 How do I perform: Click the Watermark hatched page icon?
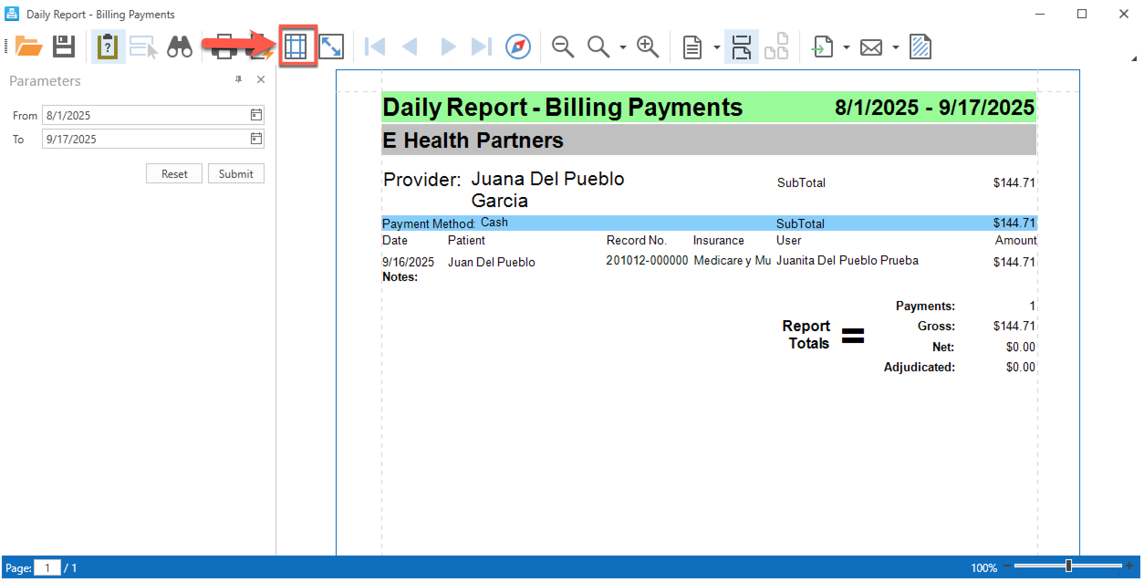coord(920,47)
